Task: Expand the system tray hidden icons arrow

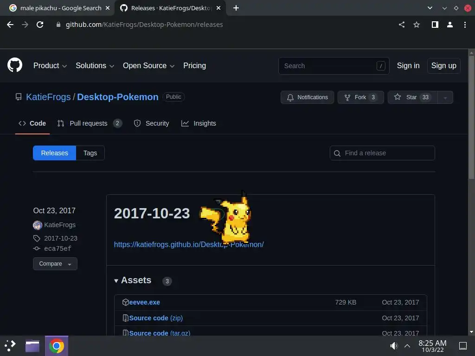Action: pos(407,346)
